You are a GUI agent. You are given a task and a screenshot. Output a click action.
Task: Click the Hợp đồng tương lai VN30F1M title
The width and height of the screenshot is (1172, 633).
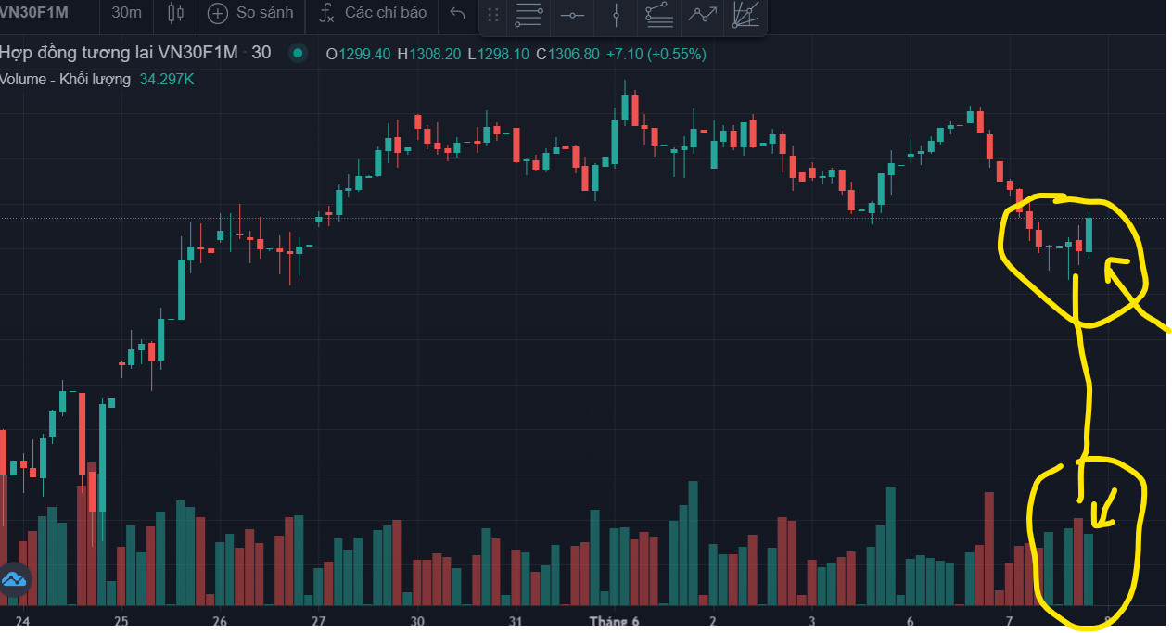[119, 53]
